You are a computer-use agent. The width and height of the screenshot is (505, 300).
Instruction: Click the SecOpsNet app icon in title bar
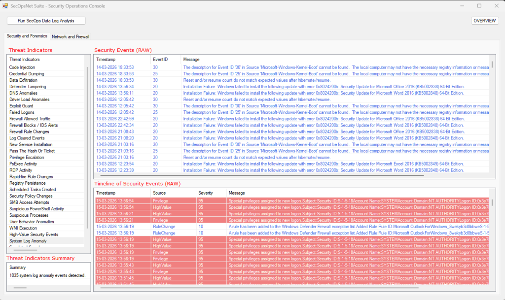coord(5,5)
